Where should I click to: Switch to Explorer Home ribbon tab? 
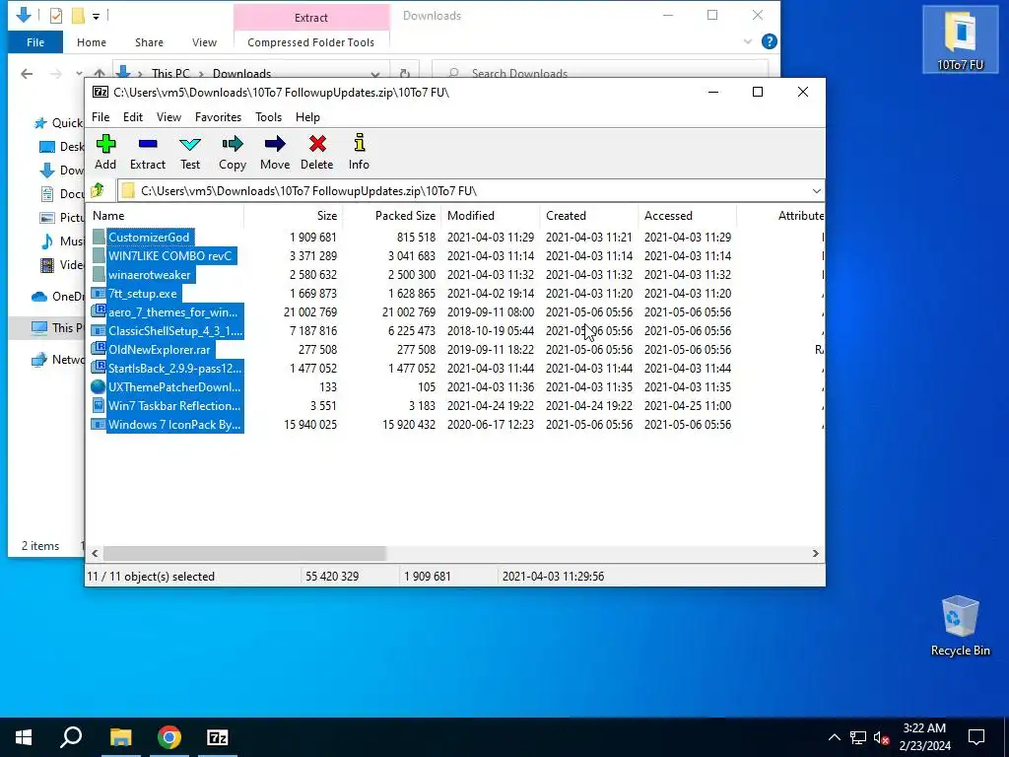click(x=92, y=42)
